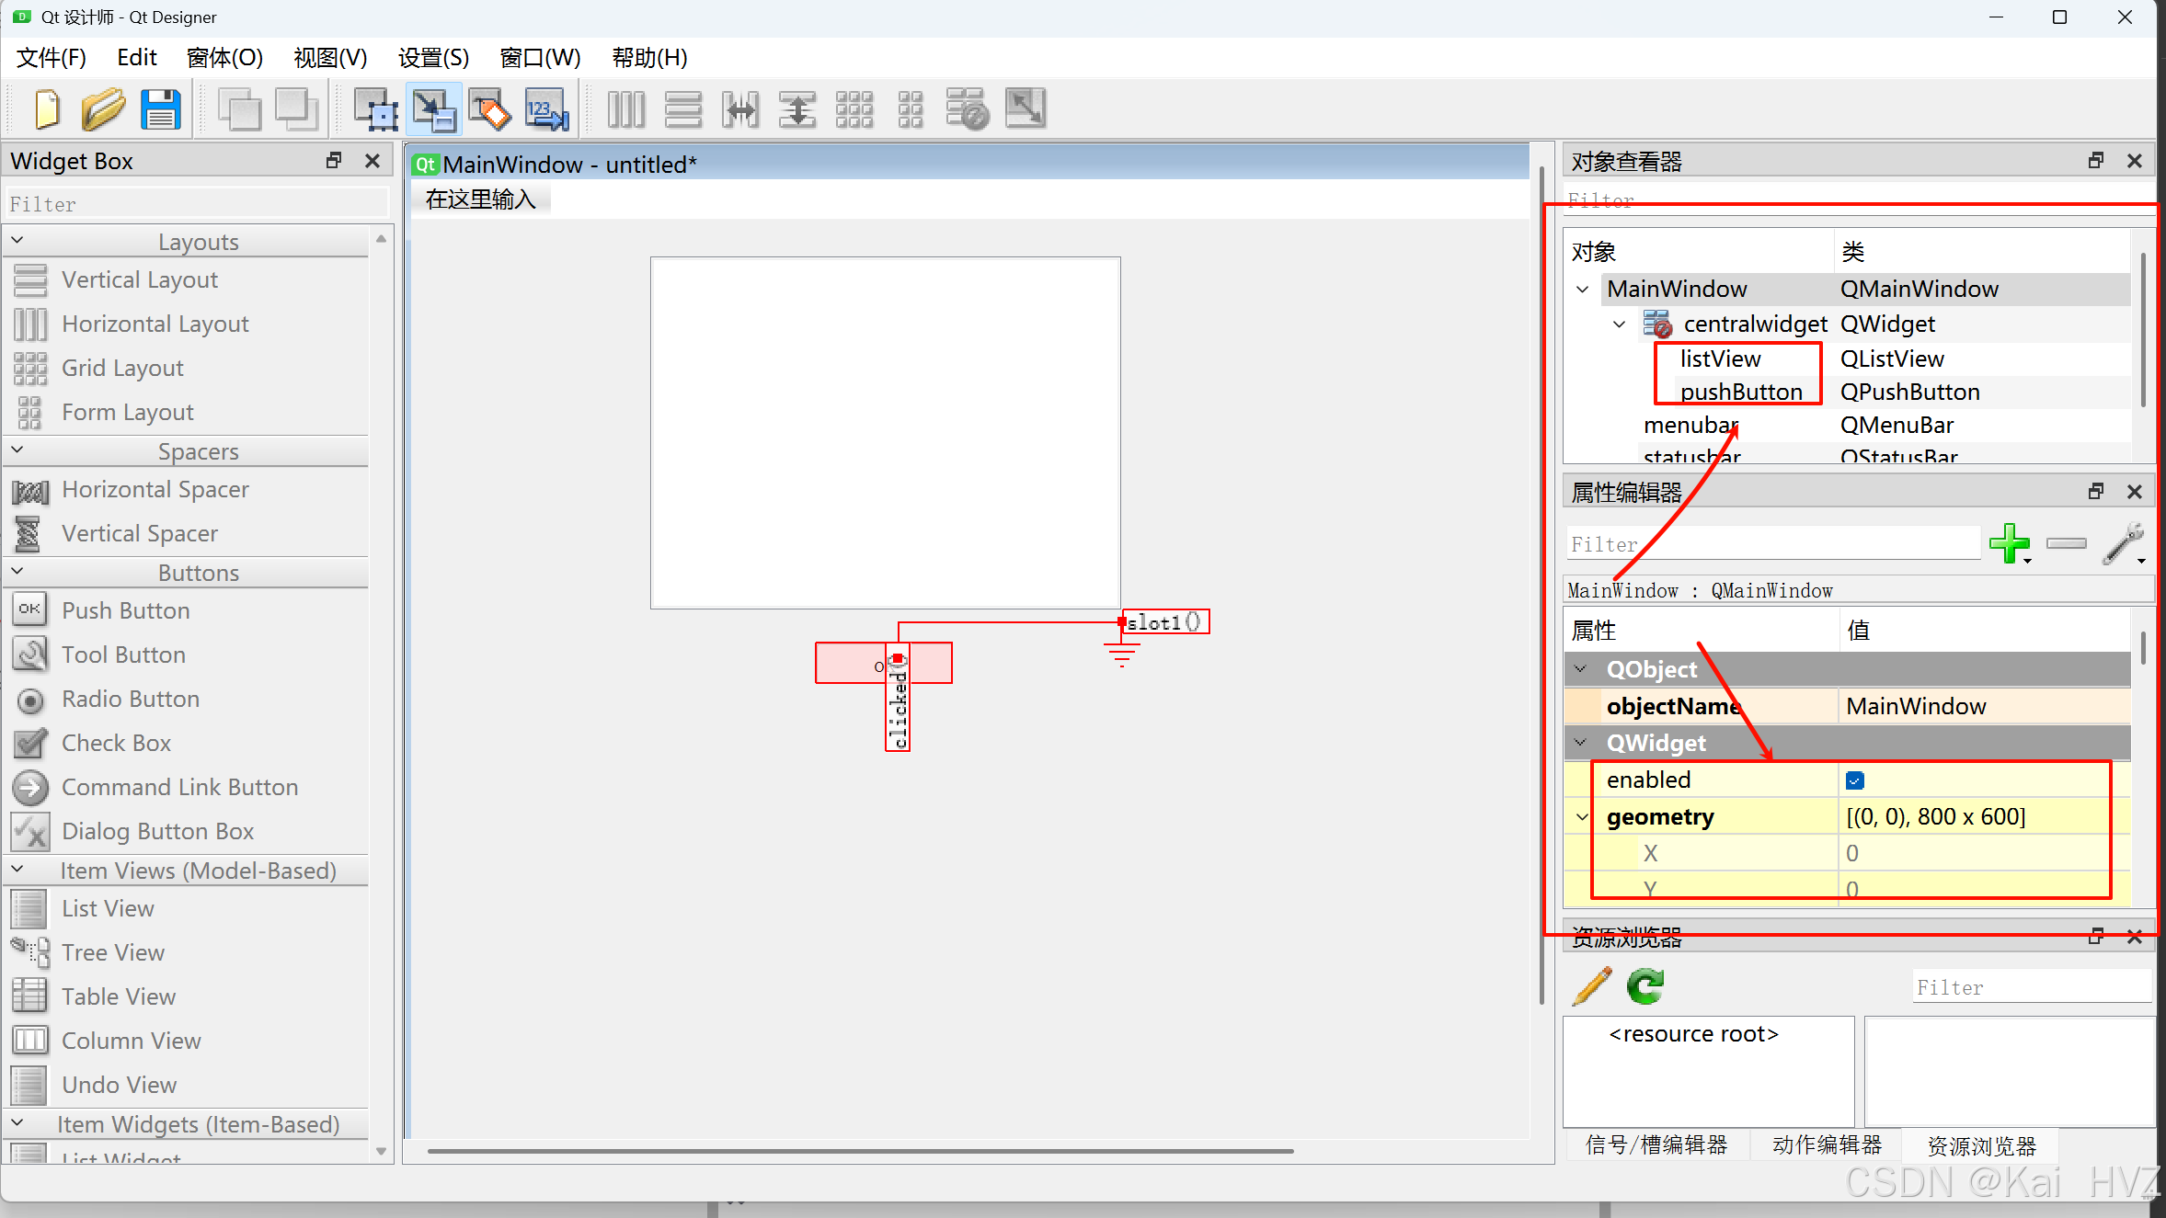This screenshot has height=1218, width=2166.
Task: Select pushButton in the object inspector
Action: click(x=1740, y=393)
